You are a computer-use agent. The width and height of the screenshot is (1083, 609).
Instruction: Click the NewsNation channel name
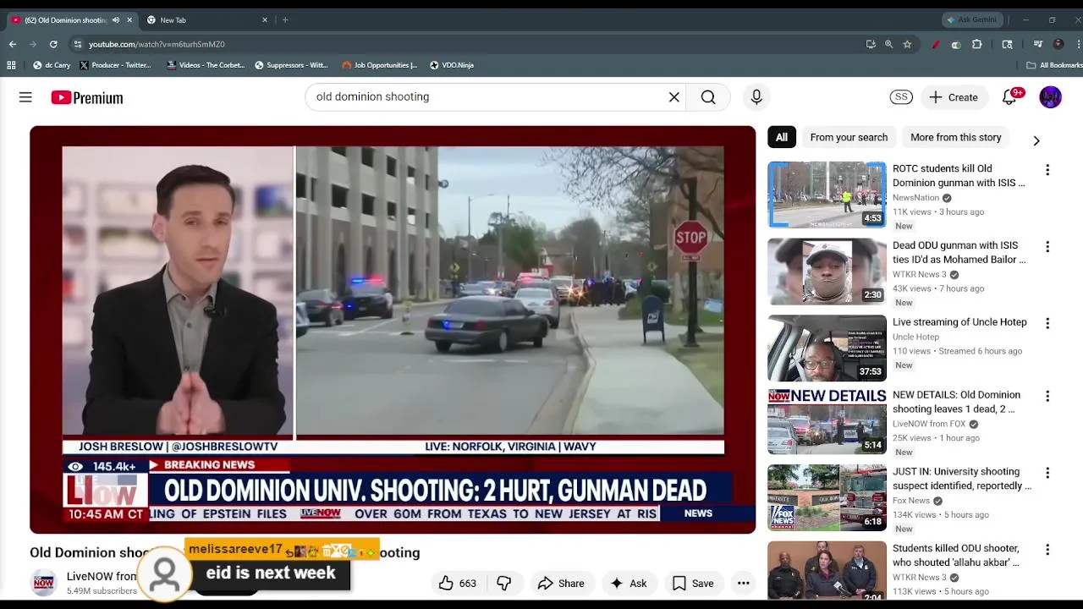pyautogui.click(x=915, y=198)
